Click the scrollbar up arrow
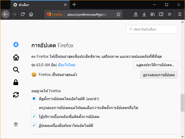The width and height of the screenshot is (185, 139). pos(182,22)
